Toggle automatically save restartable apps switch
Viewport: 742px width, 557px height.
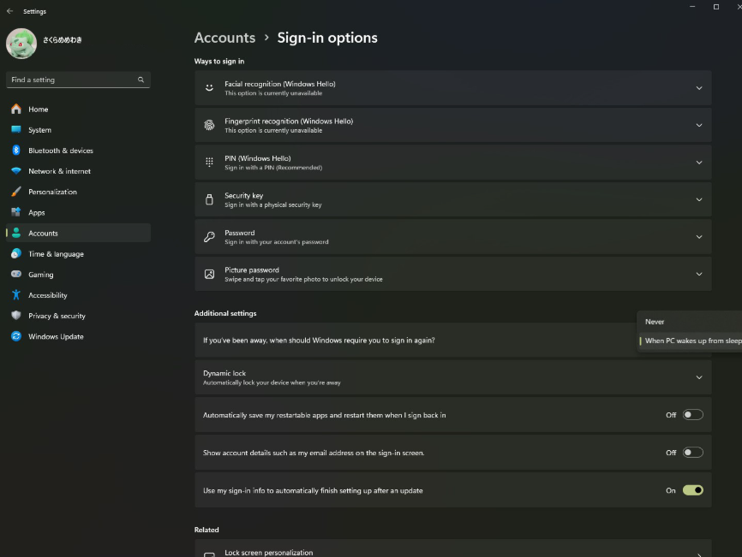pyautogui.click(x=692, y=415)
